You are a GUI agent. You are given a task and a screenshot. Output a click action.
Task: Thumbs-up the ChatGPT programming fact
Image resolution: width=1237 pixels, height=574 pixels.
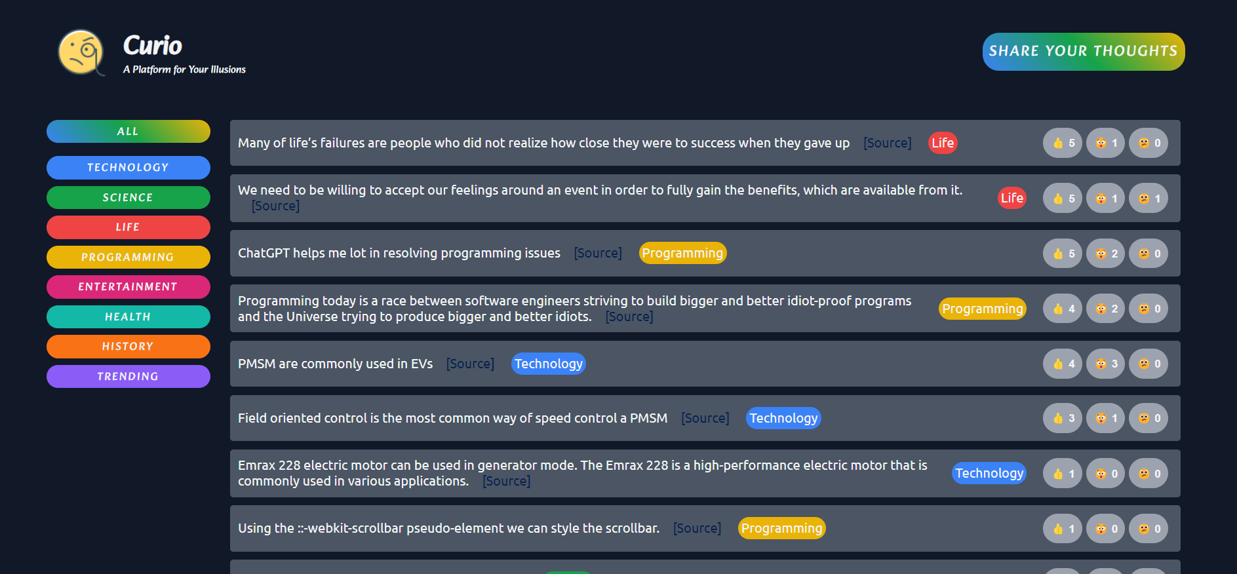tap(1063, 254)
